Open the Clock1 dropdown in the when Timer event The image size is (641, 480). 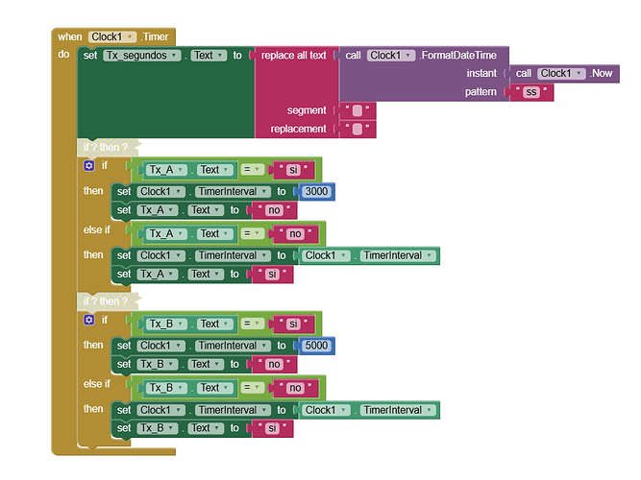(112, 36)
